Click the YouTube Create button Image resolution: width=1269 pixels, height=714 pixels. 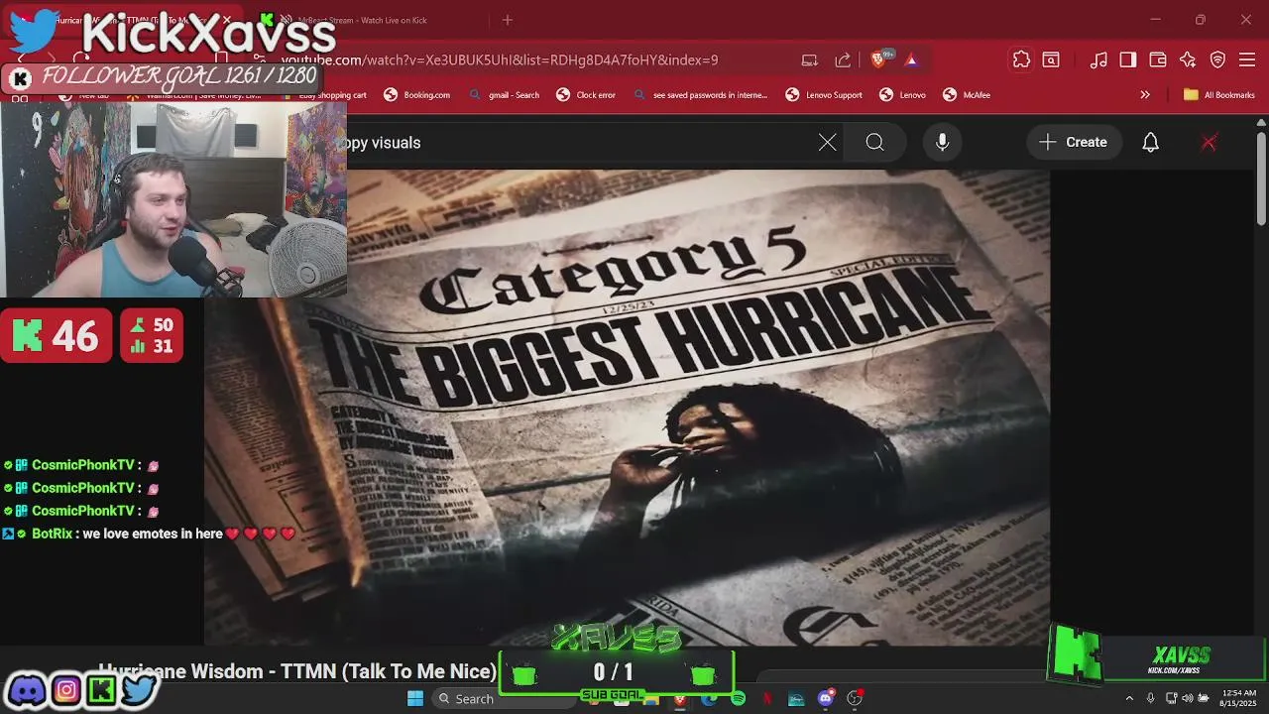[1073, 143]
